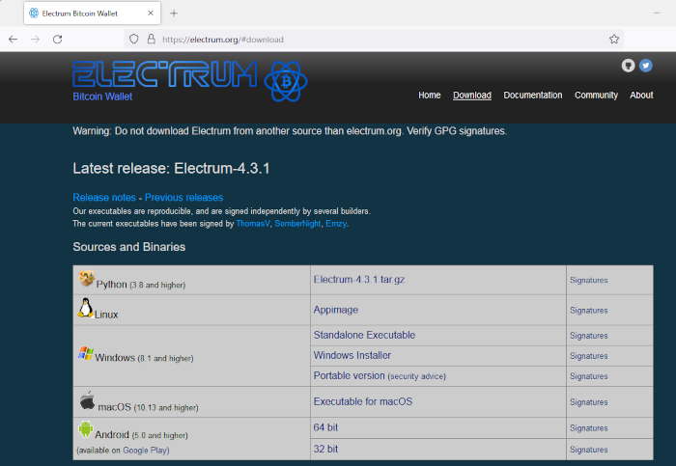Reload the page with refresh icon
Image resolution: width=676 pixels, height=466 pixels.
pos(57,40)
